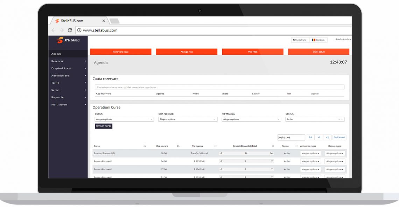Sort table by Ocupat/Disponibil/Total sort icon
Viewport: 399px width, 207px height.
pos(273,146)
